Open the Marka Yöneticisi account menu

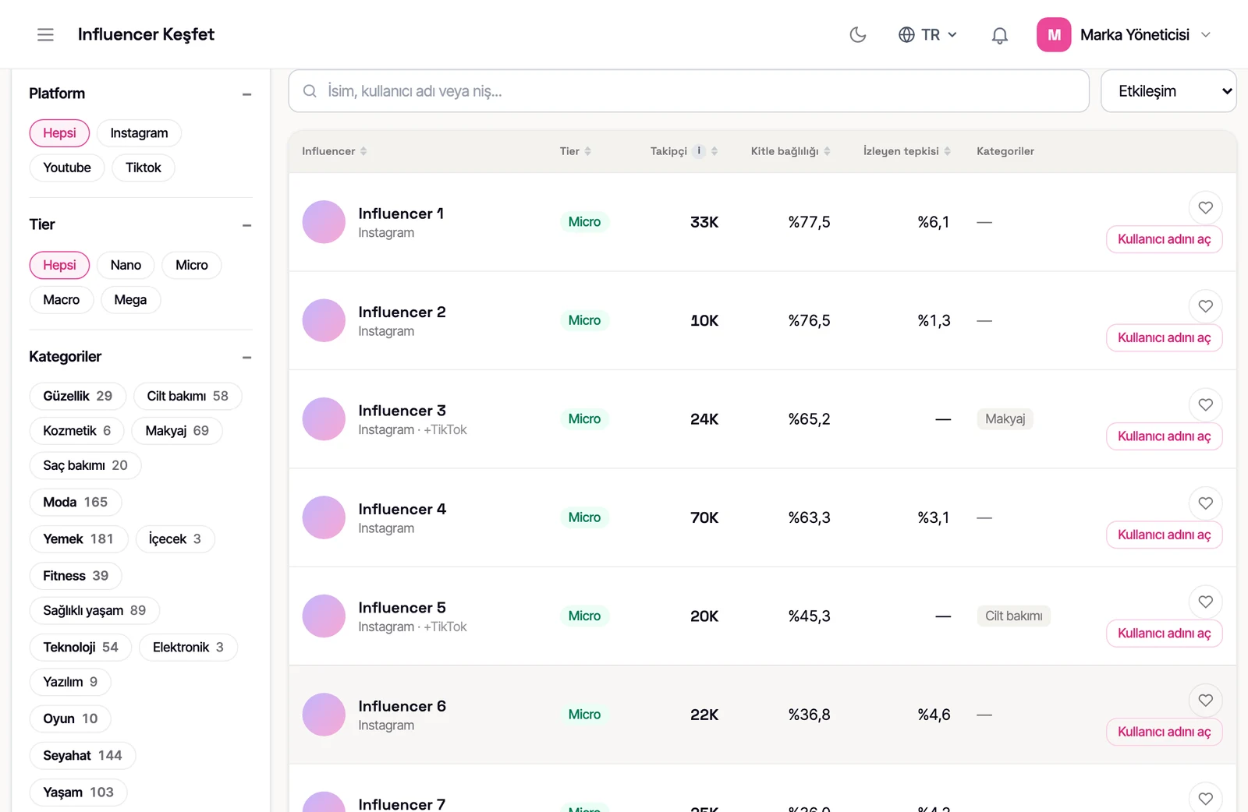pos(1124,34)
